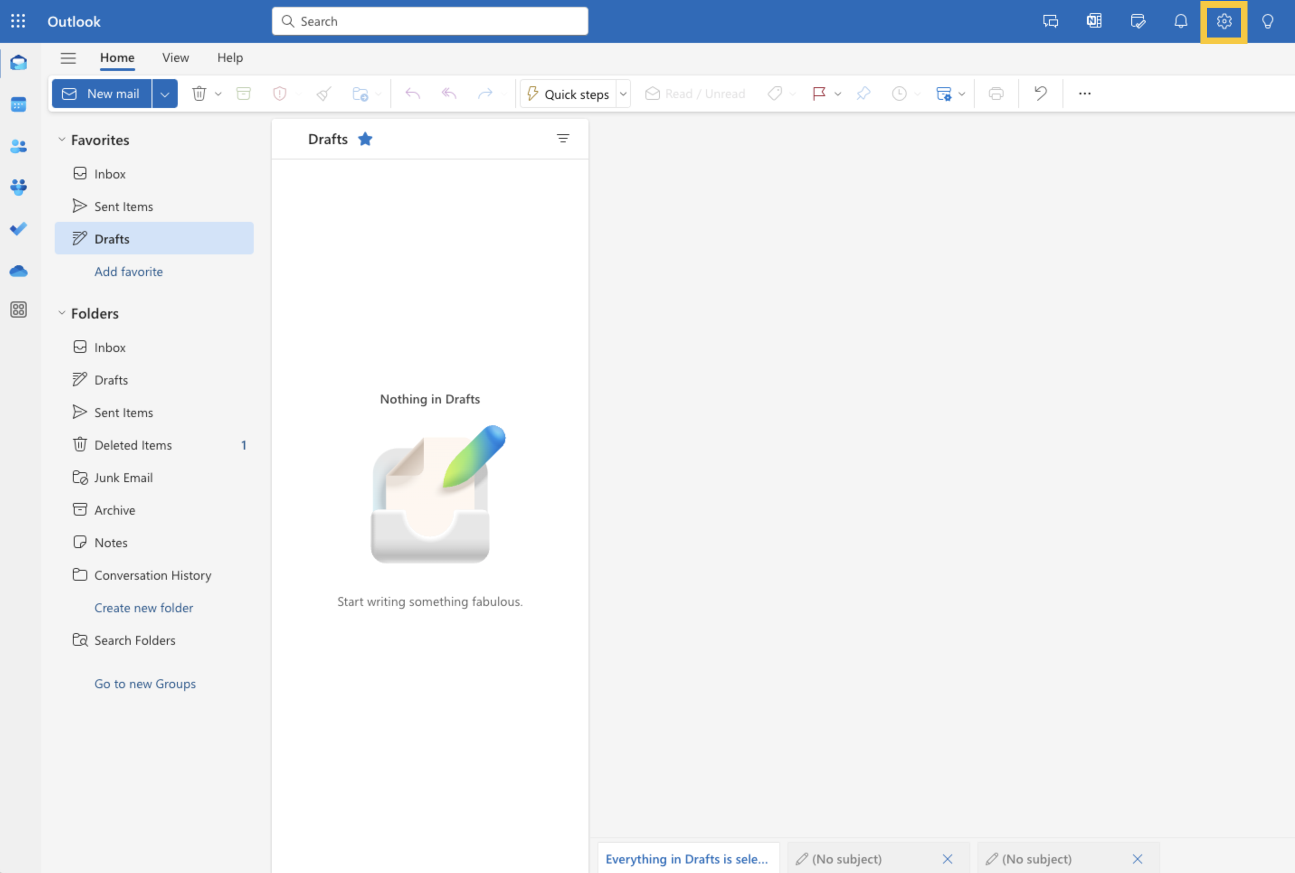The image size is (1295, 873).
Task: Open Settings gear icon
Action: 1224,19
